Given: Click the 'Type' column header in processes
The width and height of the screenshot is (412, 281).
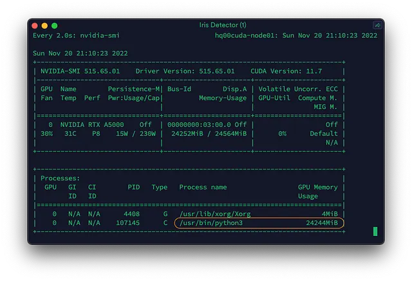Looking at the screenshot, I should 159,187.
